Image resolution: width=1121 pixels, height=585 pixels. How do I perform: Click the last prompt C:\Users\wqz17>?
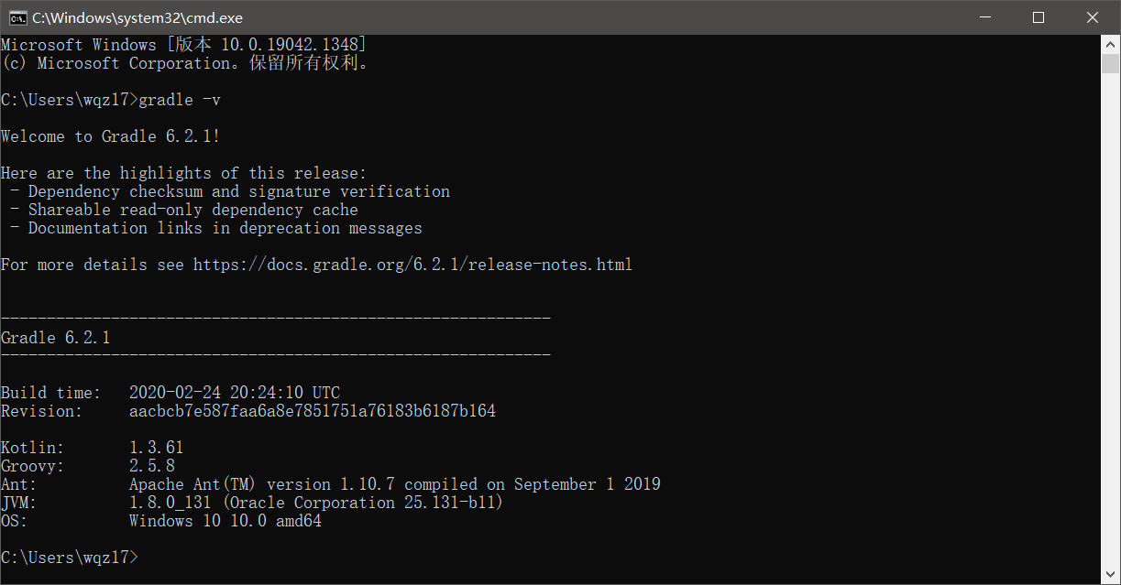point(70,558)
